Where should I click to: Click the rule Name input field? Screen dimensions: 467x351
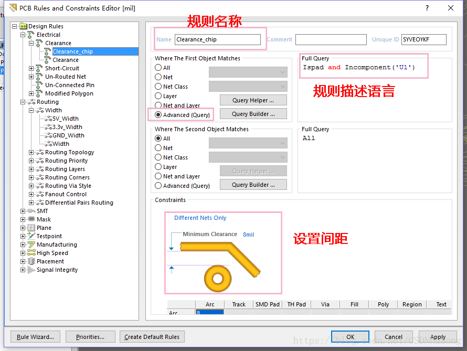tap(217, 39)
